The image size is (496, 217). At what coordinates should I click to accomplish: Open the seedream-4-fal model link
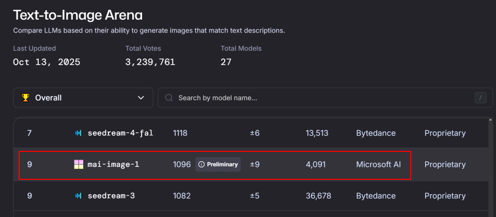pos(120,133)
